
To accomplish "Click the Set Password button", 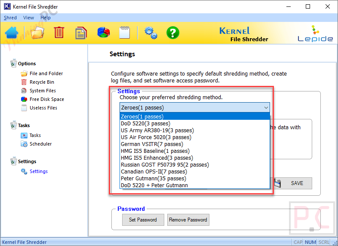I will (143, 220).
